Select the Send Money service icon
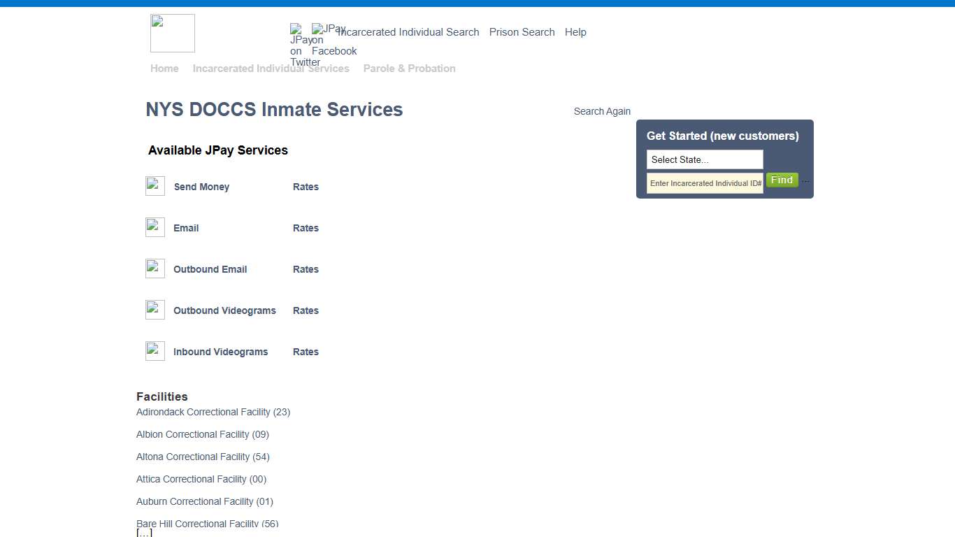This screenshot has width=955, height=537. point(155,185)
